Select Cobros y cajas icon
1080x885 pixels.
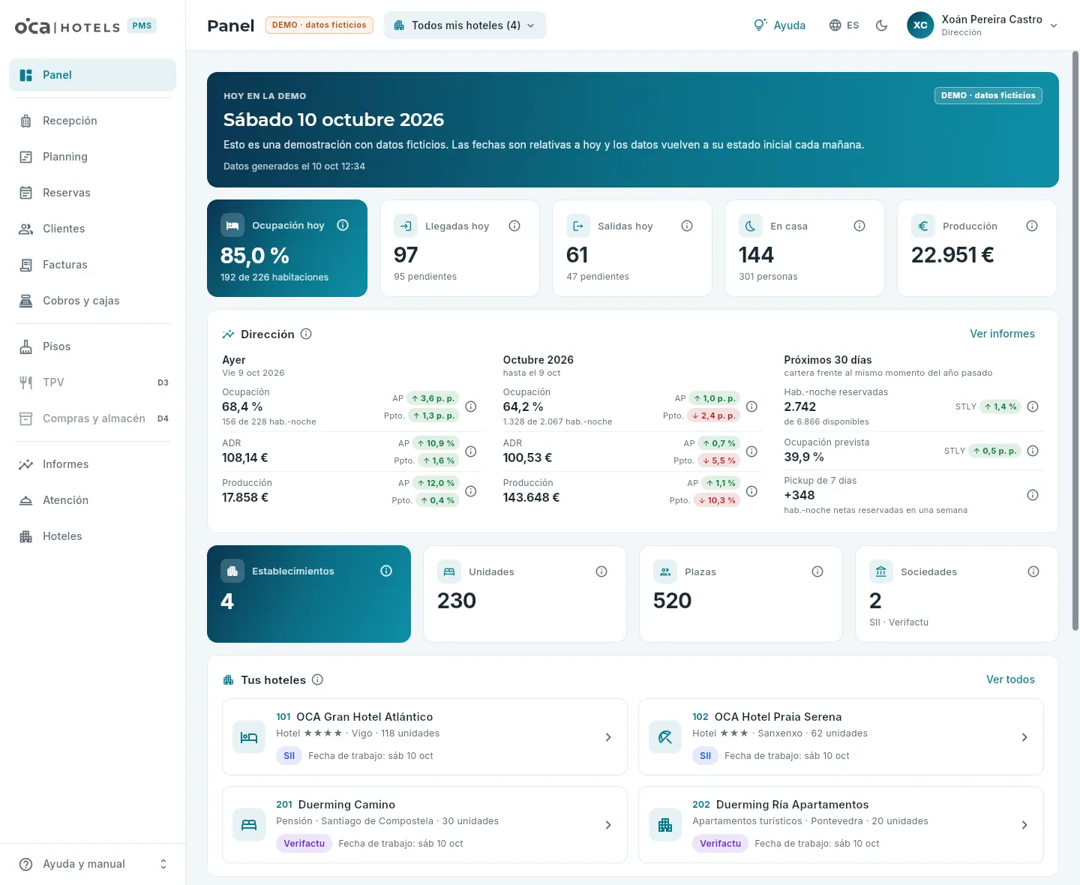[x=26, y=301]
